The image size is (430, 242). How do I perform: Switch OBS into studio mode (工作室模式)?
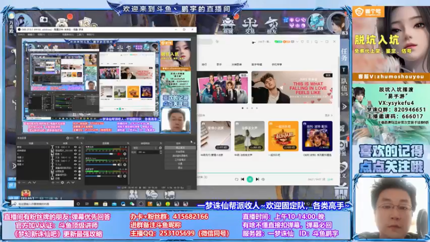[180, 160]
